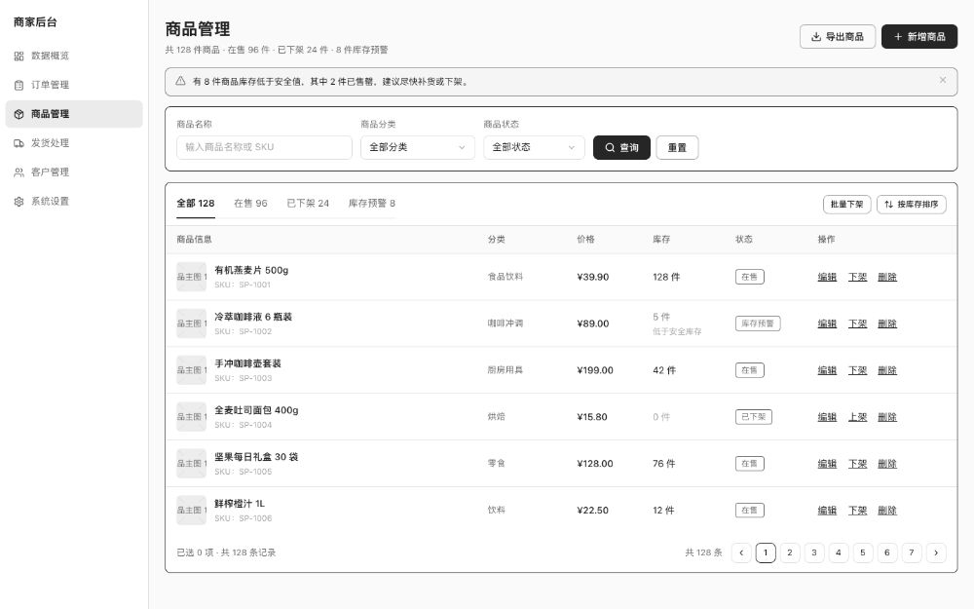Expand the 全部状态 status dropdown
Viewport: 974px width, 609px height.
click(534, 148)
